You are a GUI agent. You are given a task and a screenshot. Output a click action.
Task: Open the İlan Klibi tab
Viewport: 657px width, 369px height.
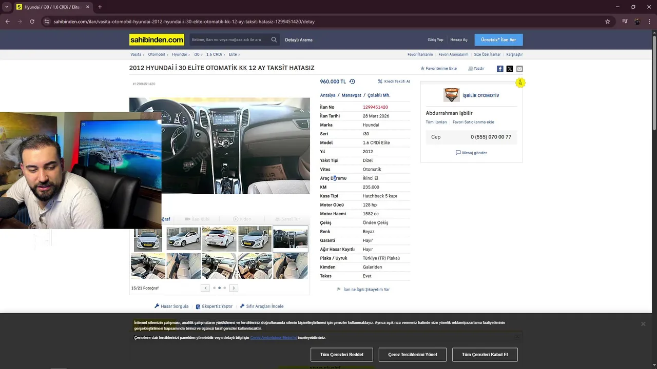tap(197, 219)
